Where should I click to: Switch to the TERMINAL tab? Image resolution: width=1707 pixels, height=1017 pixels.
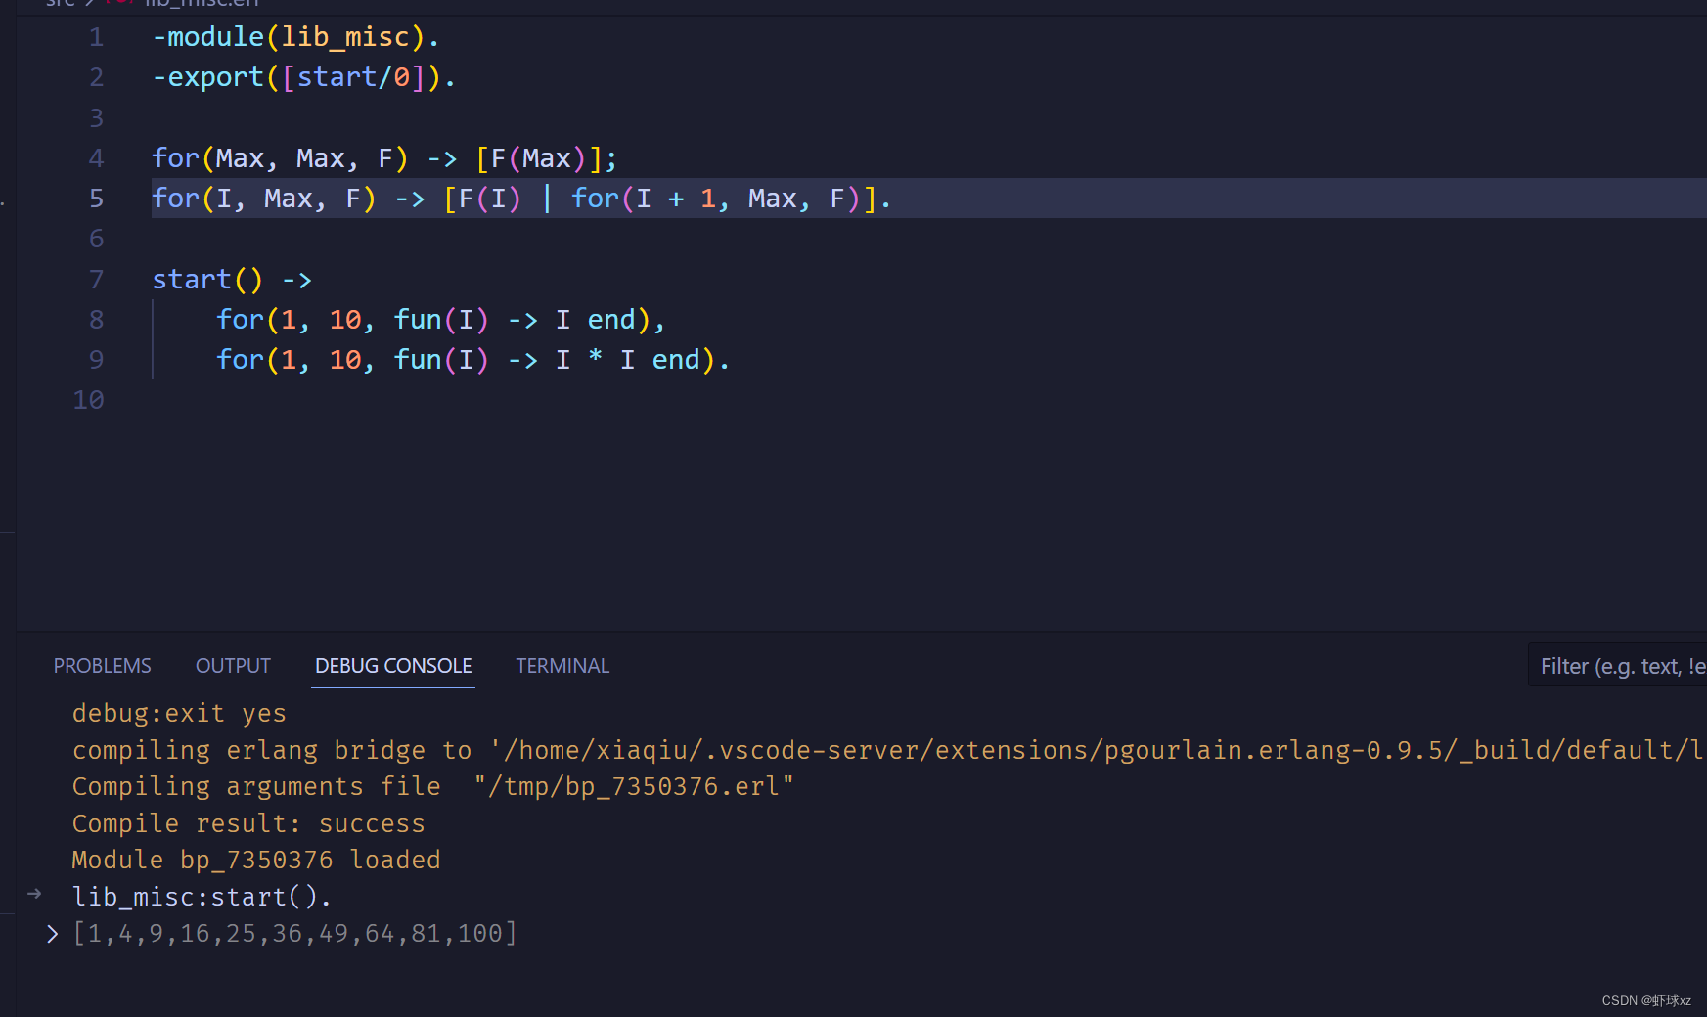click(x=562, y=666)
